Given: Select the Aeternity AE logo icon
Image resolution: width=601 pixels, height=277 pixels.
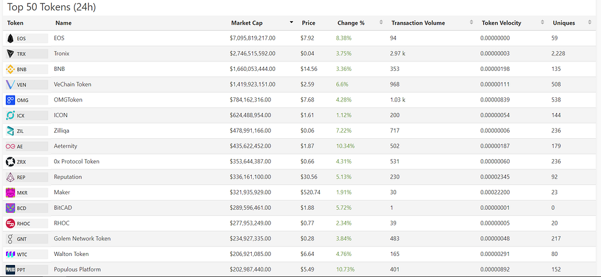Looking at the screenshot, I should click(x=10, y=147).
